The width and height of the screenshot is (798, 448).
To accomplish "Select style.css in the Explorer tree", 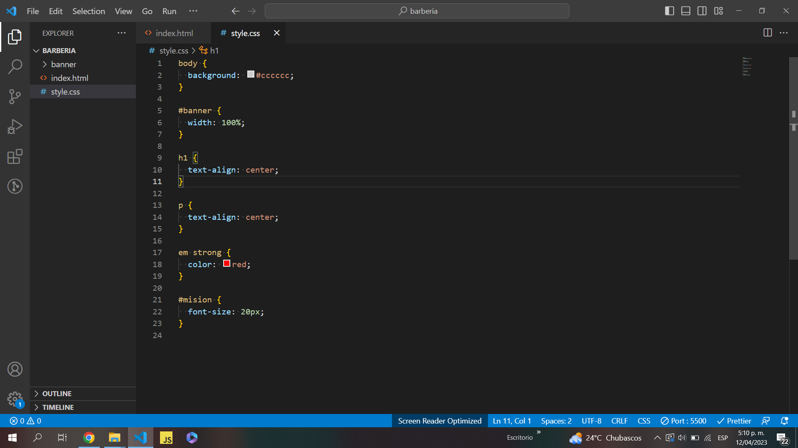I will tap(83, 92).
